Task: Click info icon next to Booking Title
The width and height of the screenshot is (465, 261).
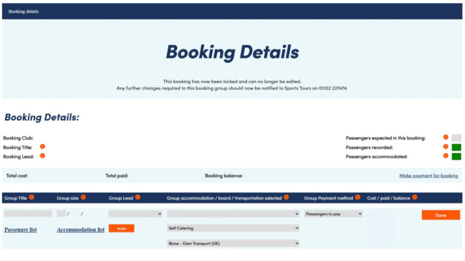Action: [x=42, y=146]
